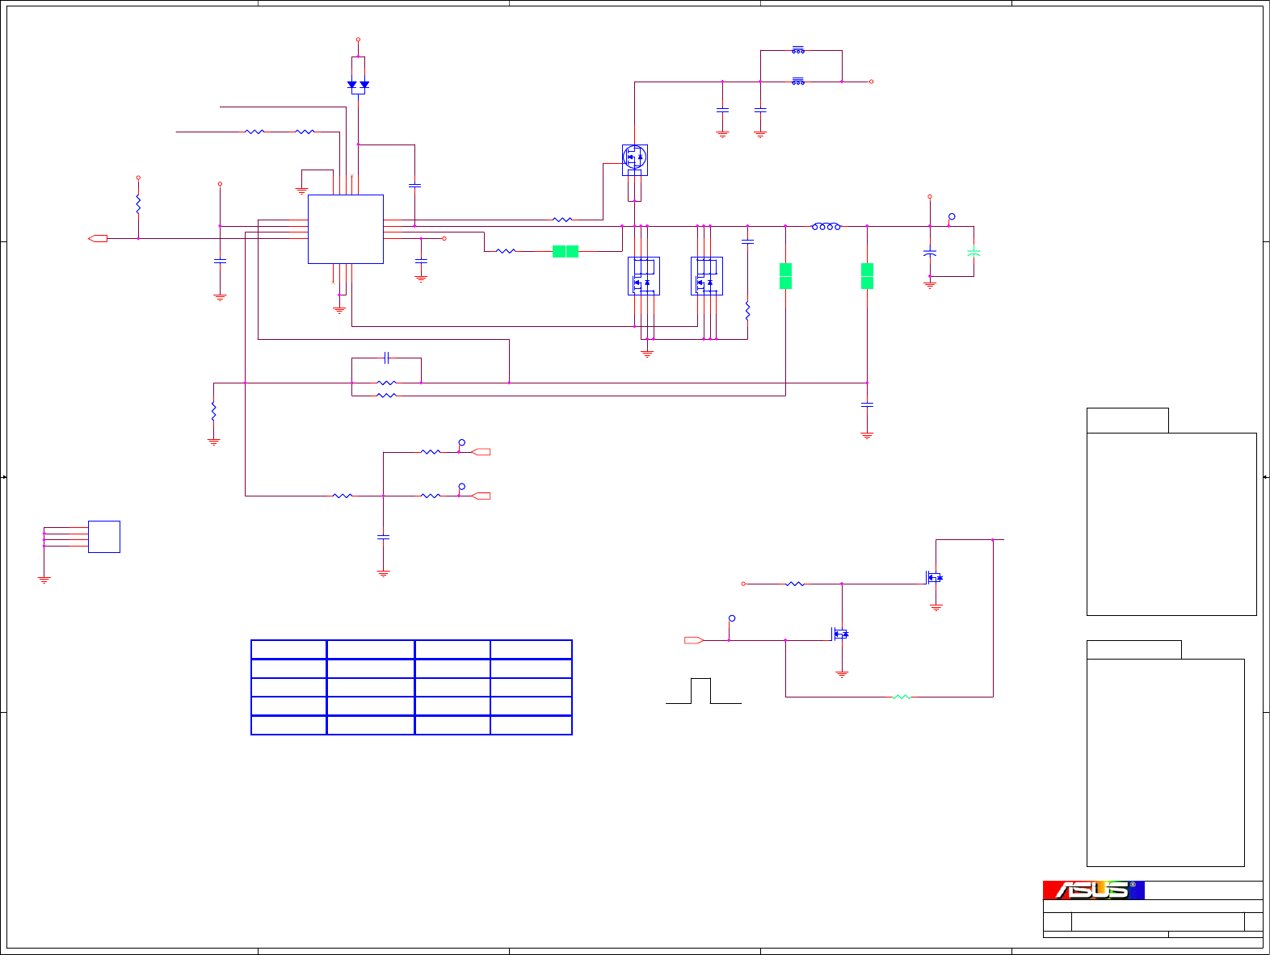Select the gate resistor feeding high-side MOSFET
The image size is (1270, 955).
point(562,220)
